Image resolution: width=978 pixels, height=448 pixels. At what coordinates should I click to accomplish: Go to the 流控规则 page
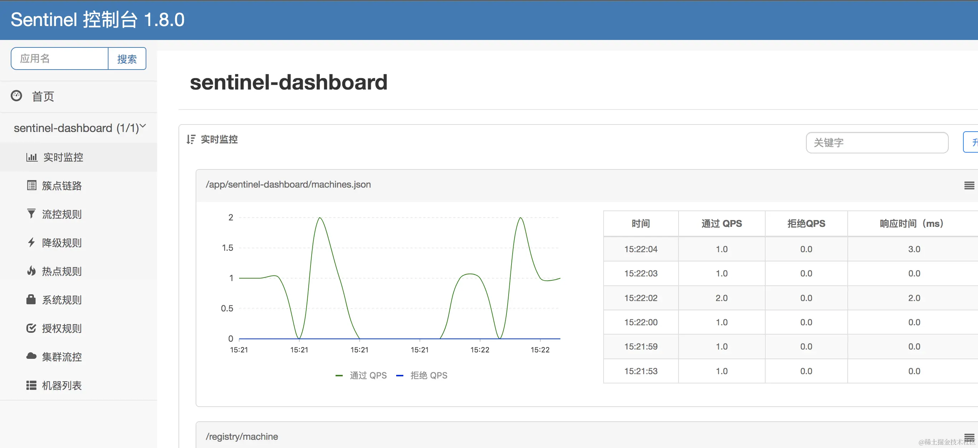coord(62,214)
